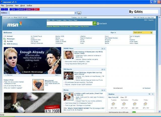161x117 pixels.
Task: Collapse FOX Sports module minus icon
Action: (x=104, y=69)
